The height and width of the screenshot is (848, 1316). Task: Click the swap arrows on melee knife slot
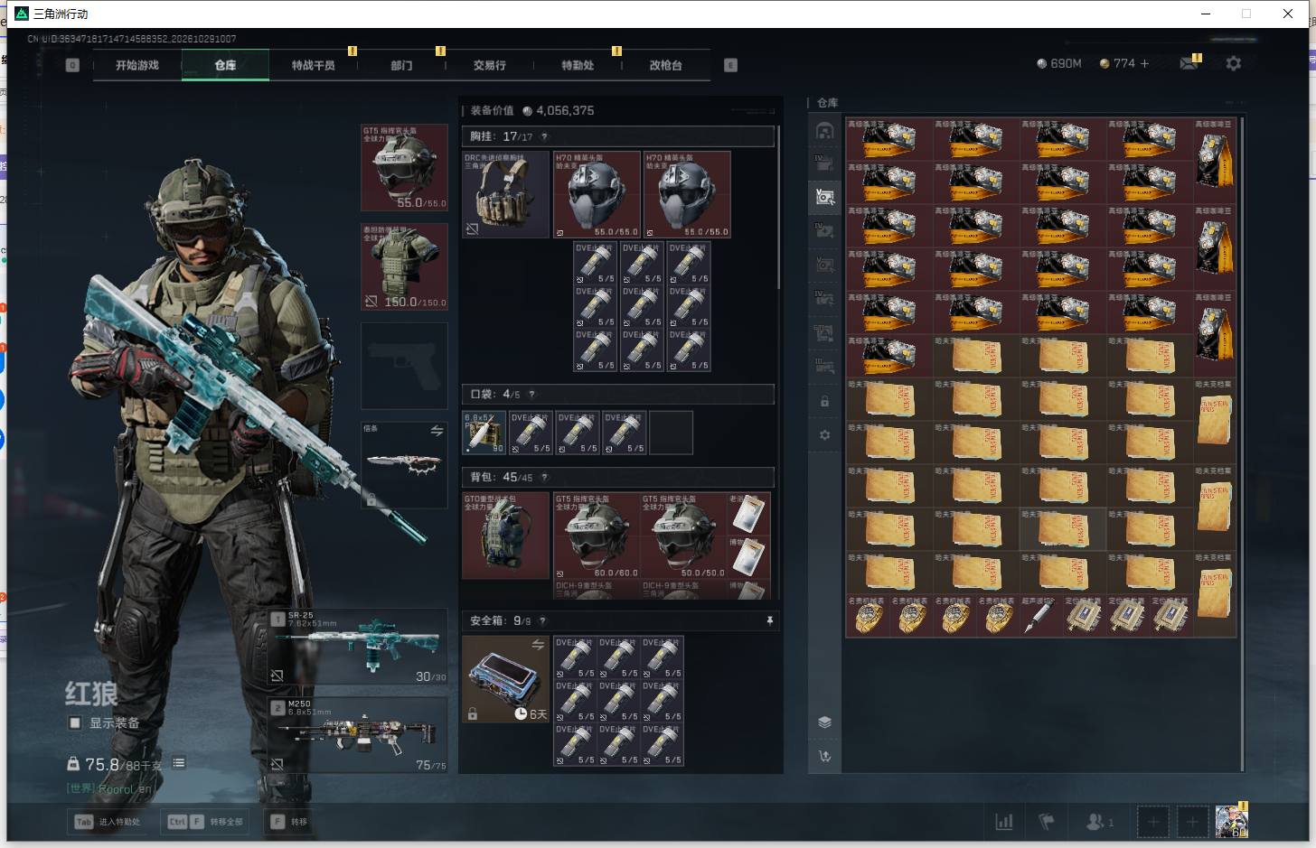(x=437, y=431)
